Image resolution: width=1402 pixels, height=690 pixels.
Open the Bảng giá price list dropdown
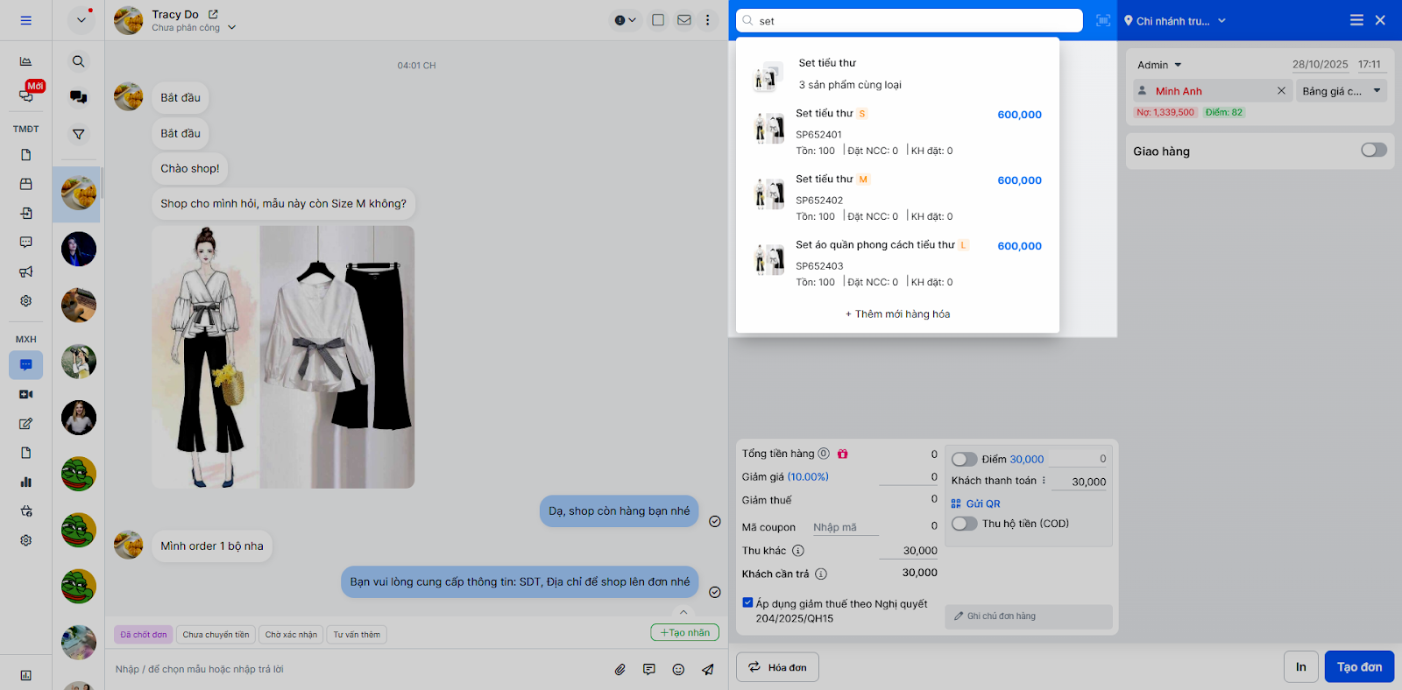click(1342, 91)
